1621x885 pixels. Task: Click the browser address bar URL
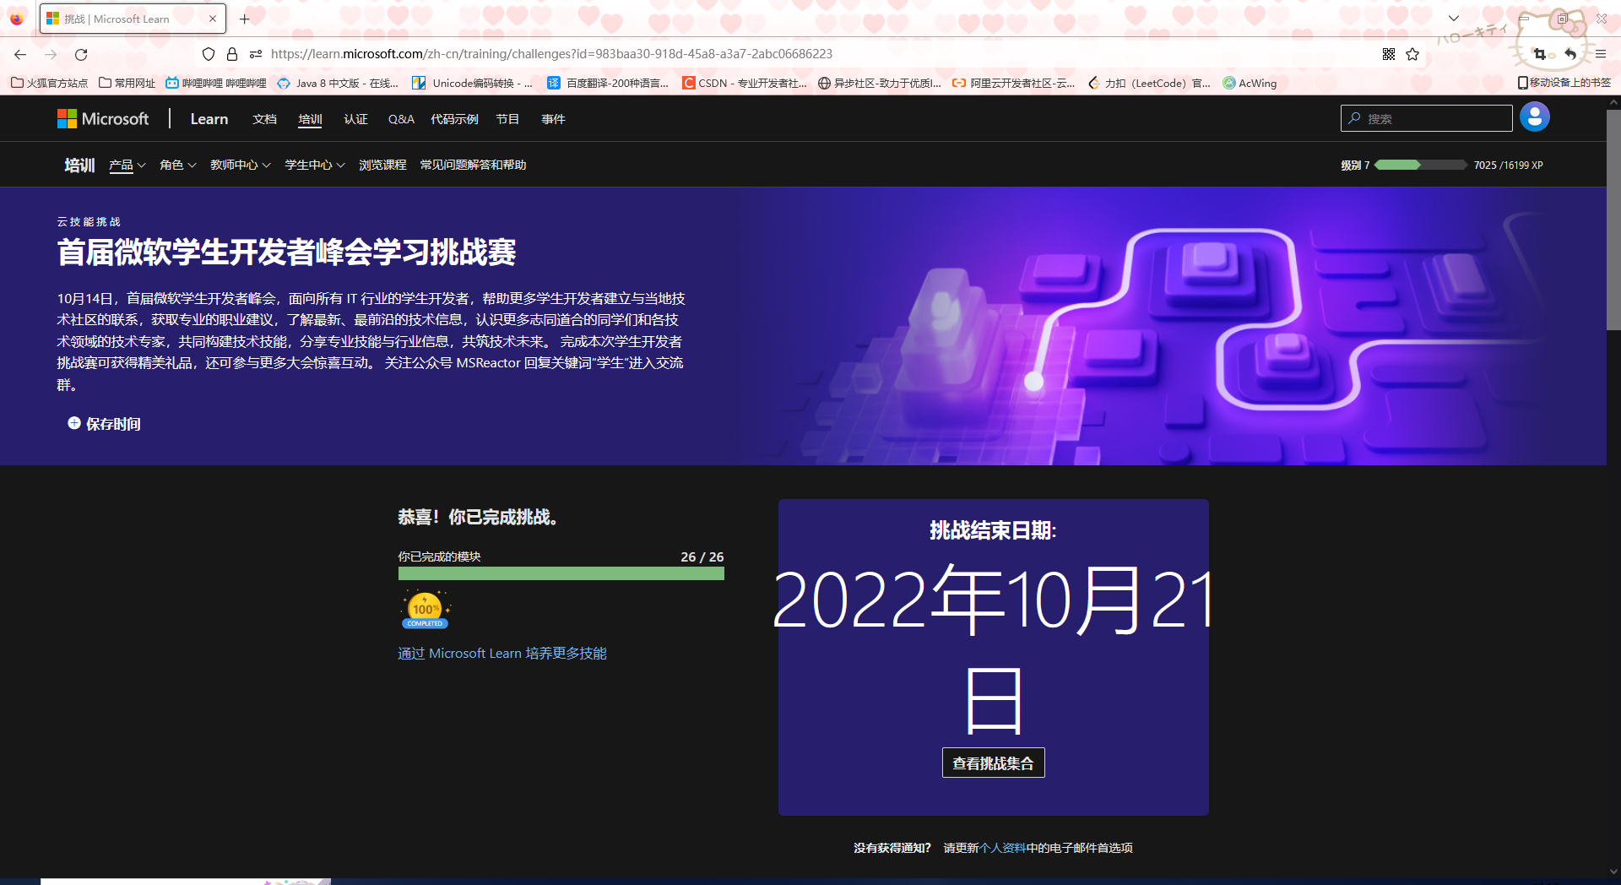click(x=551, y=54)
